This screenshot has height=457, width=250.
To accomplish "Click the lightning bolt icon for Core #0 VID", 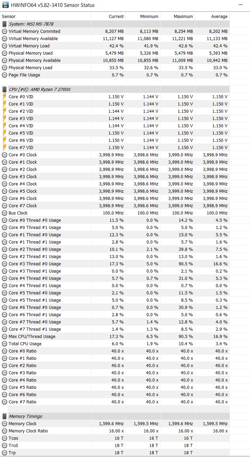I will point(5,97).
